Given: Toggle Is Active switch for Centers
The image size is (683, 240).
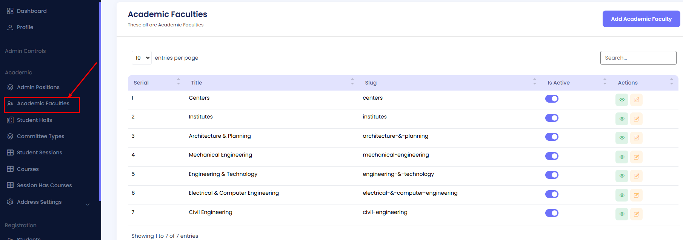Looking at the screenshot, I should click(x=552, y=99).
